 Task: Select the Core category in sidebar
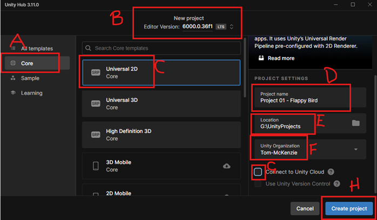click(x=37, y=63)
